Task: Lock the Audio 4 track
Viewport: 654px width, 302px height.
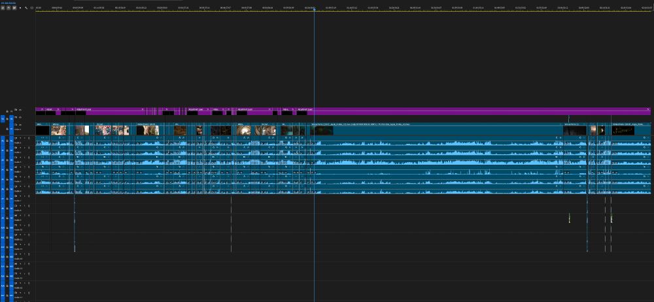Action: coord(7,170)
